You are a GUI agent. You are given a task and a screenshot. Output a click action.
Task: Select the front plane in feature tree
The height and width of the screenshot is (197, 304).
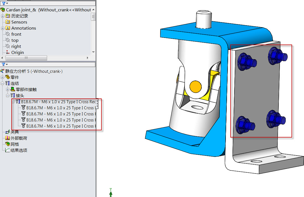[x=16, y=34]
